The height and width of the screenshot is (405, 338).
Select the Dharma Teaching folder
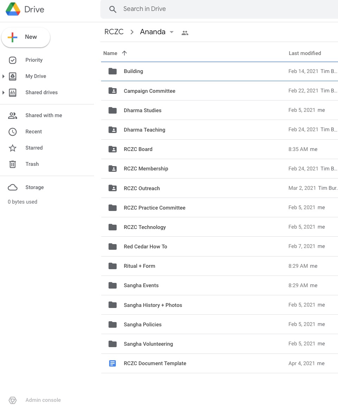(x=219, y=130)
